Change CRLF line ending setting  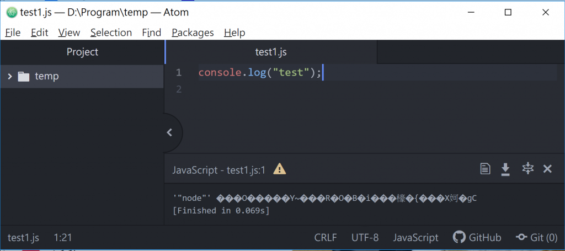326,238
